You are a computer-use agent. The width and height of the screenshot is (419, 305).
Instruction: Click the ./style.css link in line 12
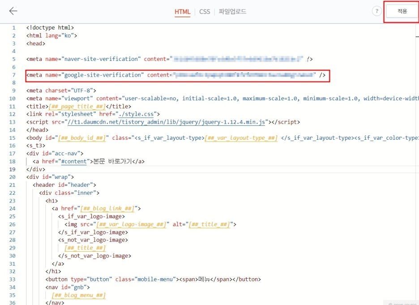click(136, 114)
